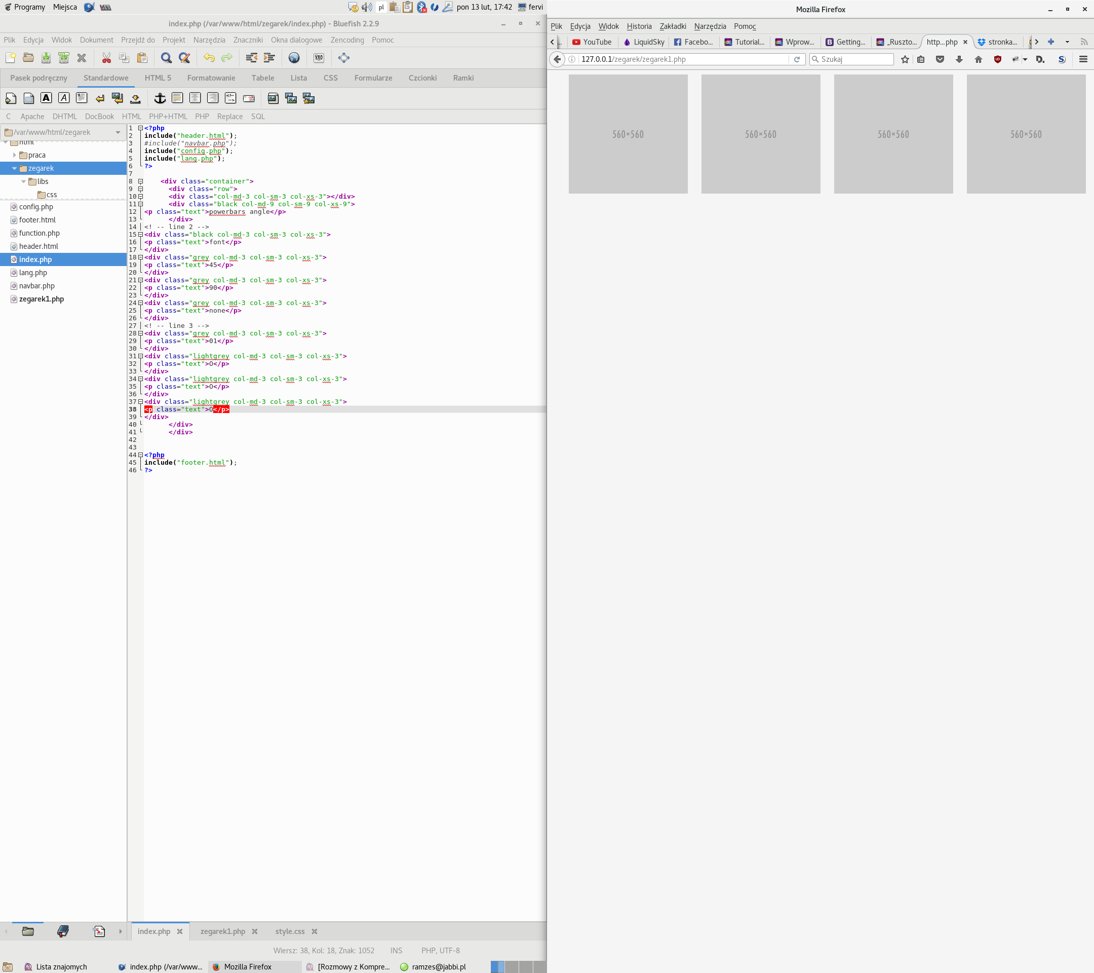The image size is (1094, 973).
Task: Collapse the libs folder node
Action: coord(23,181)
